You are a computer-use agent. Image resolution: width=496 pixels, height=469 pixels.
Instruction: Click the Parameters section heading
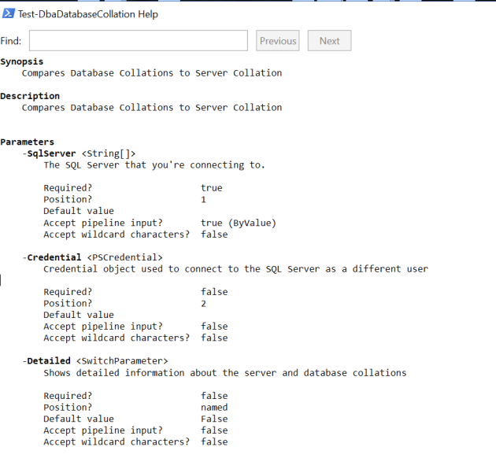pyautogui.click(x=28, y=142)
